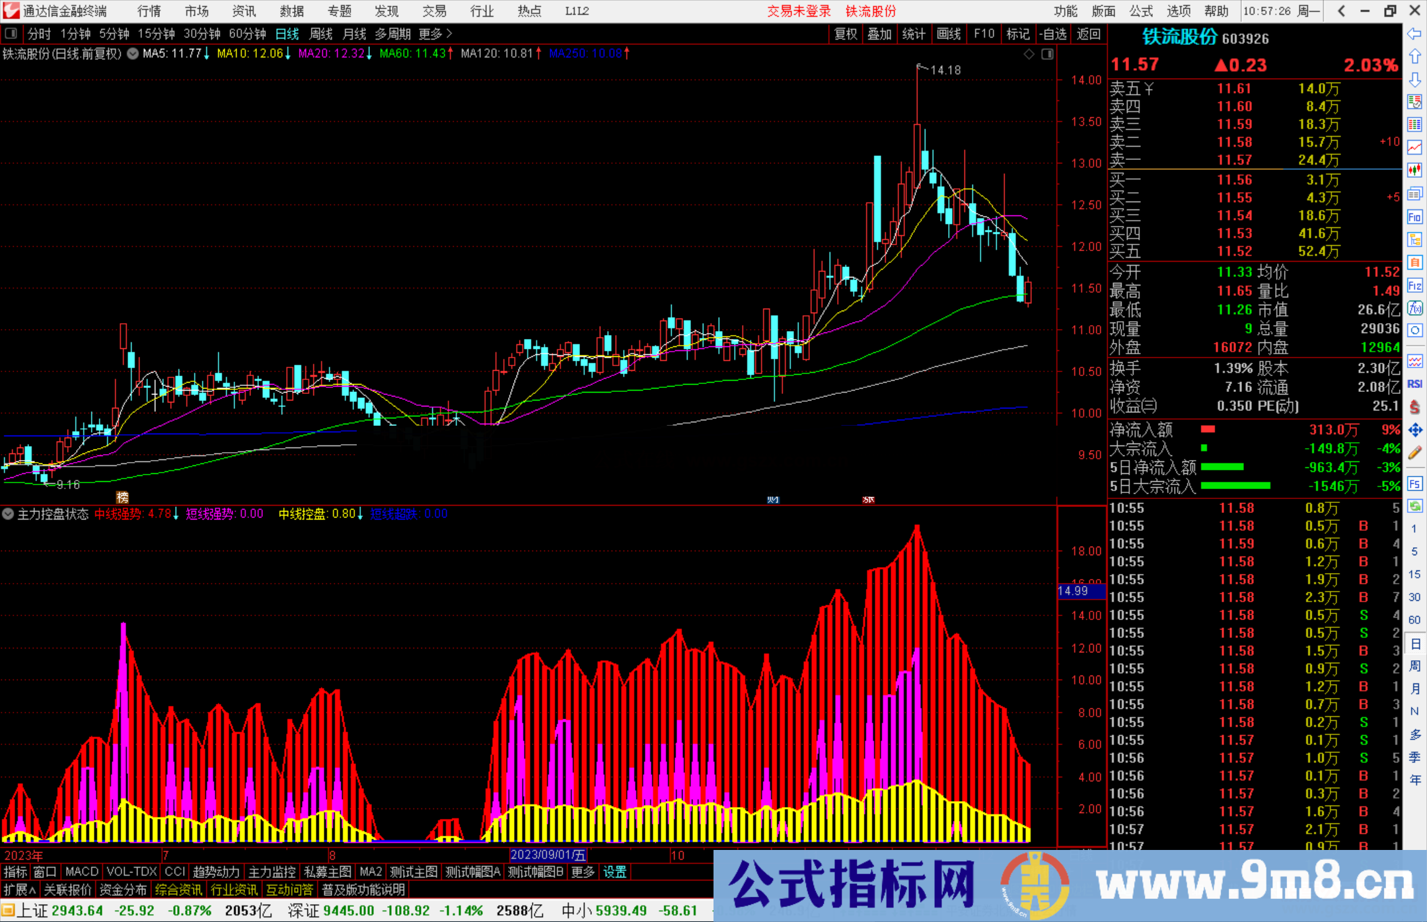Screen dimensions: 1427x922
Task: Click the 2023/09/01 date marker on timeline
Action: click(x=548, y=855)
